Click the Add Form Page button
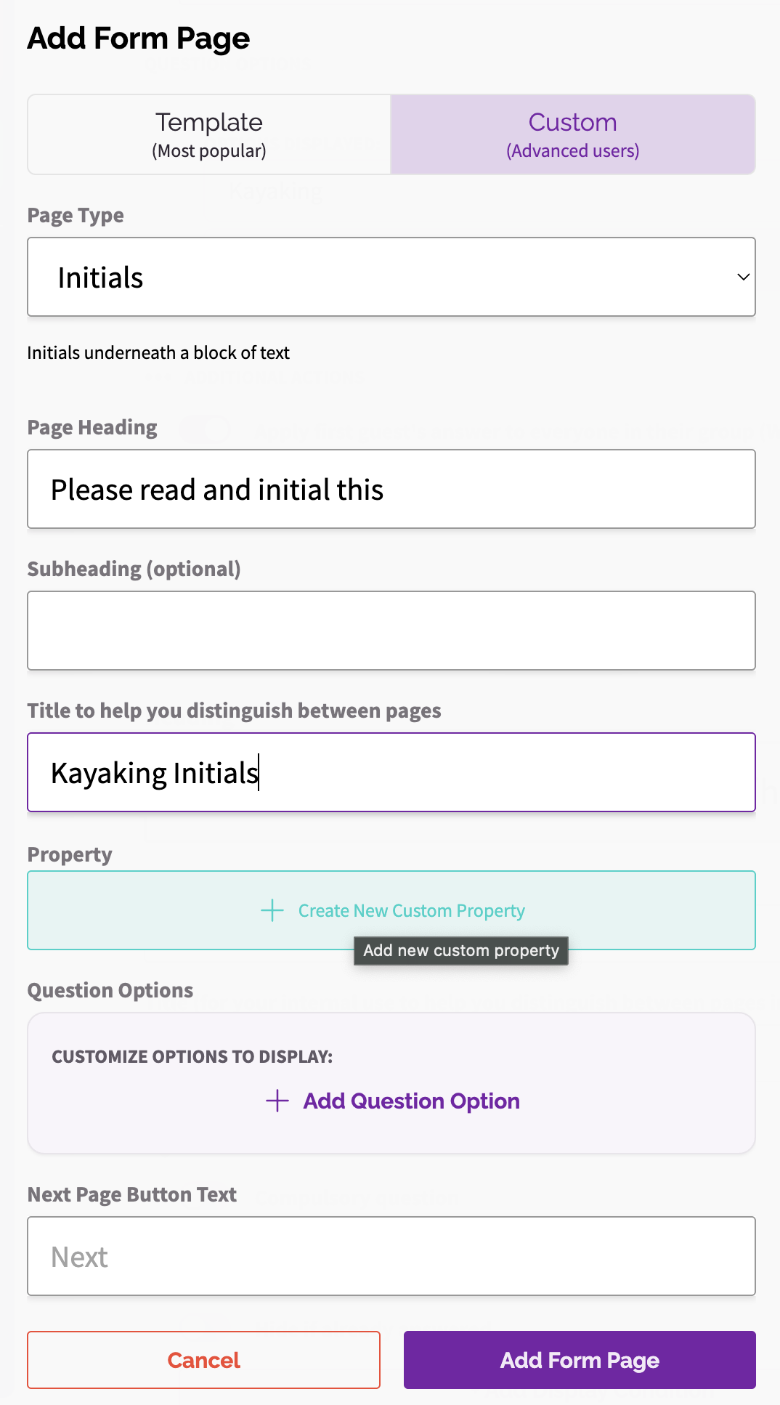The height and width of the screenshot is (1405, 780). tap(579, 1359)
